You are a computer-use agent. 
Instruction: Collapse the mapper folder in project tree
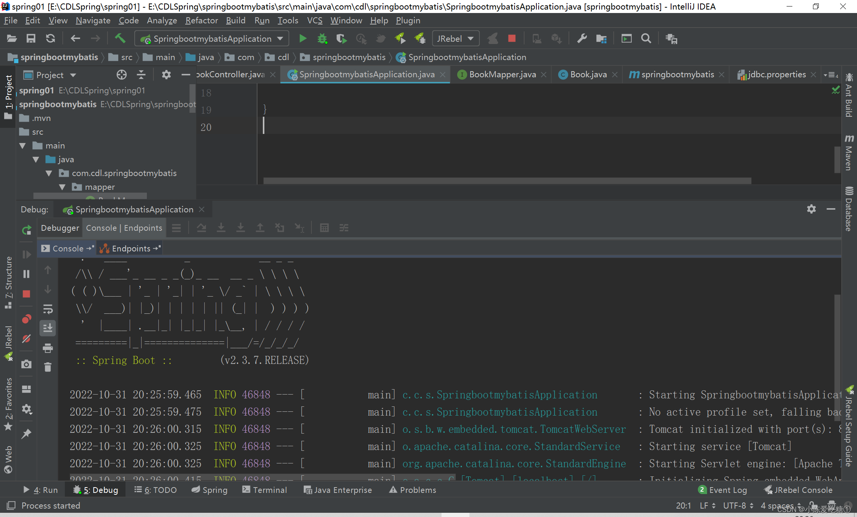[x=62, y=187]
